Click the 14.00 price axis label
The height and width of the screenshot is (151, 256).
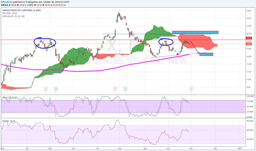pos(249,64)
